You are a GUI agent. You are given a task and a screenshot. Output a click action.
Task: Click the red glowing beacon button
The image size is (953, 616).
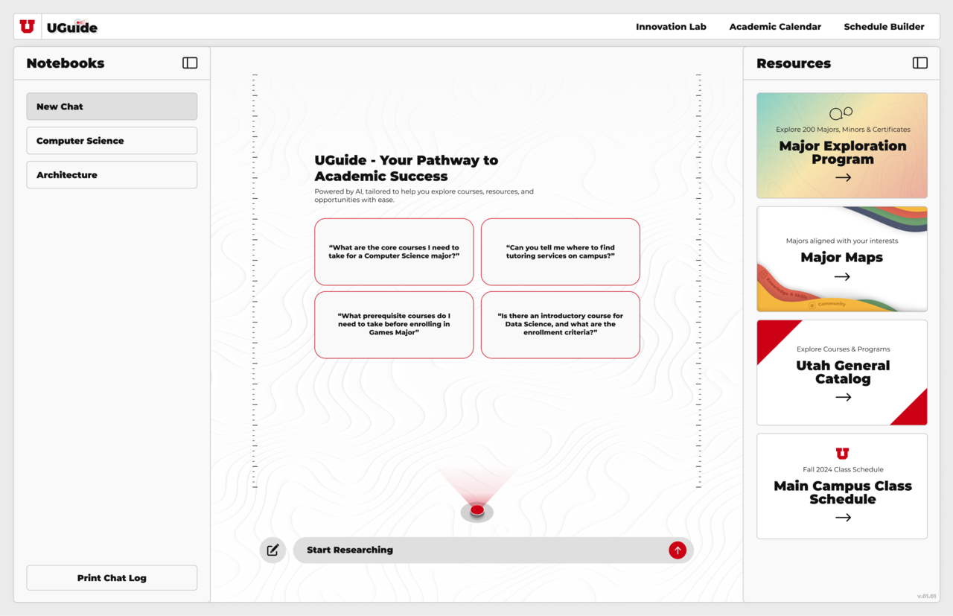477,511
